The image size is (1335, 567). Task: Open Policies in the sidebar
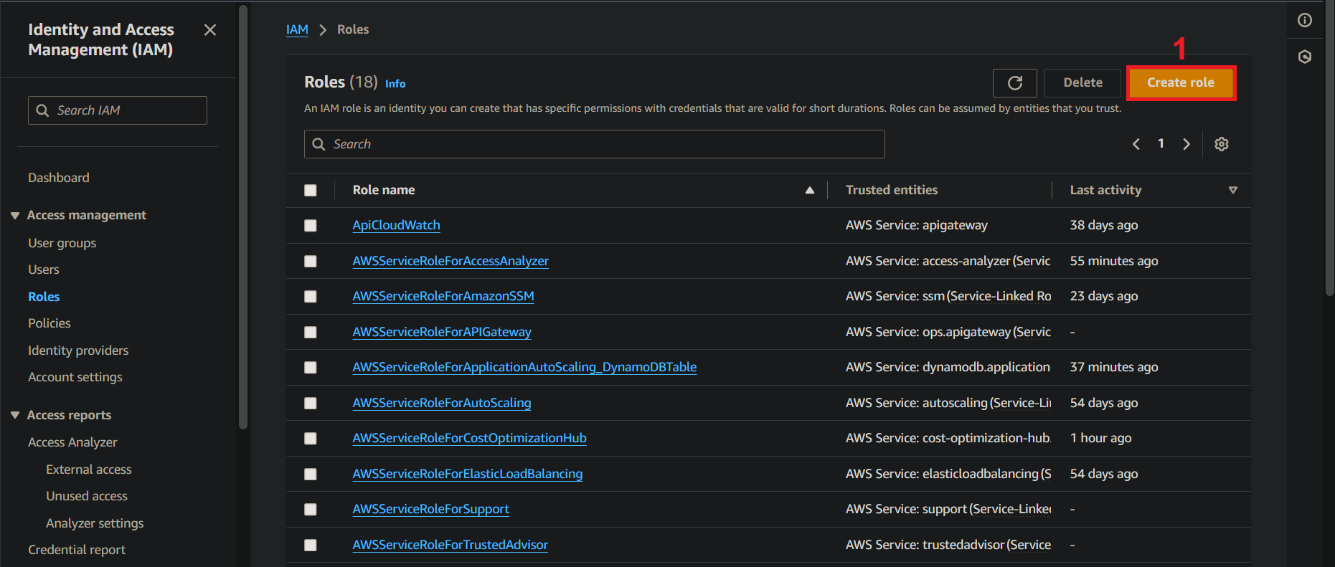coord(49,323)
